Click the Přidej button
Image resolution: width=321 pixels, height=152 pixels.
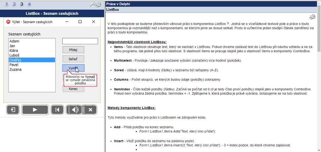click(x=73, y=50)
